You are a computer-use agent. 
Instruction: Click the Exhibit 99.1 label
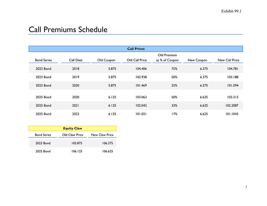(231, 11)
